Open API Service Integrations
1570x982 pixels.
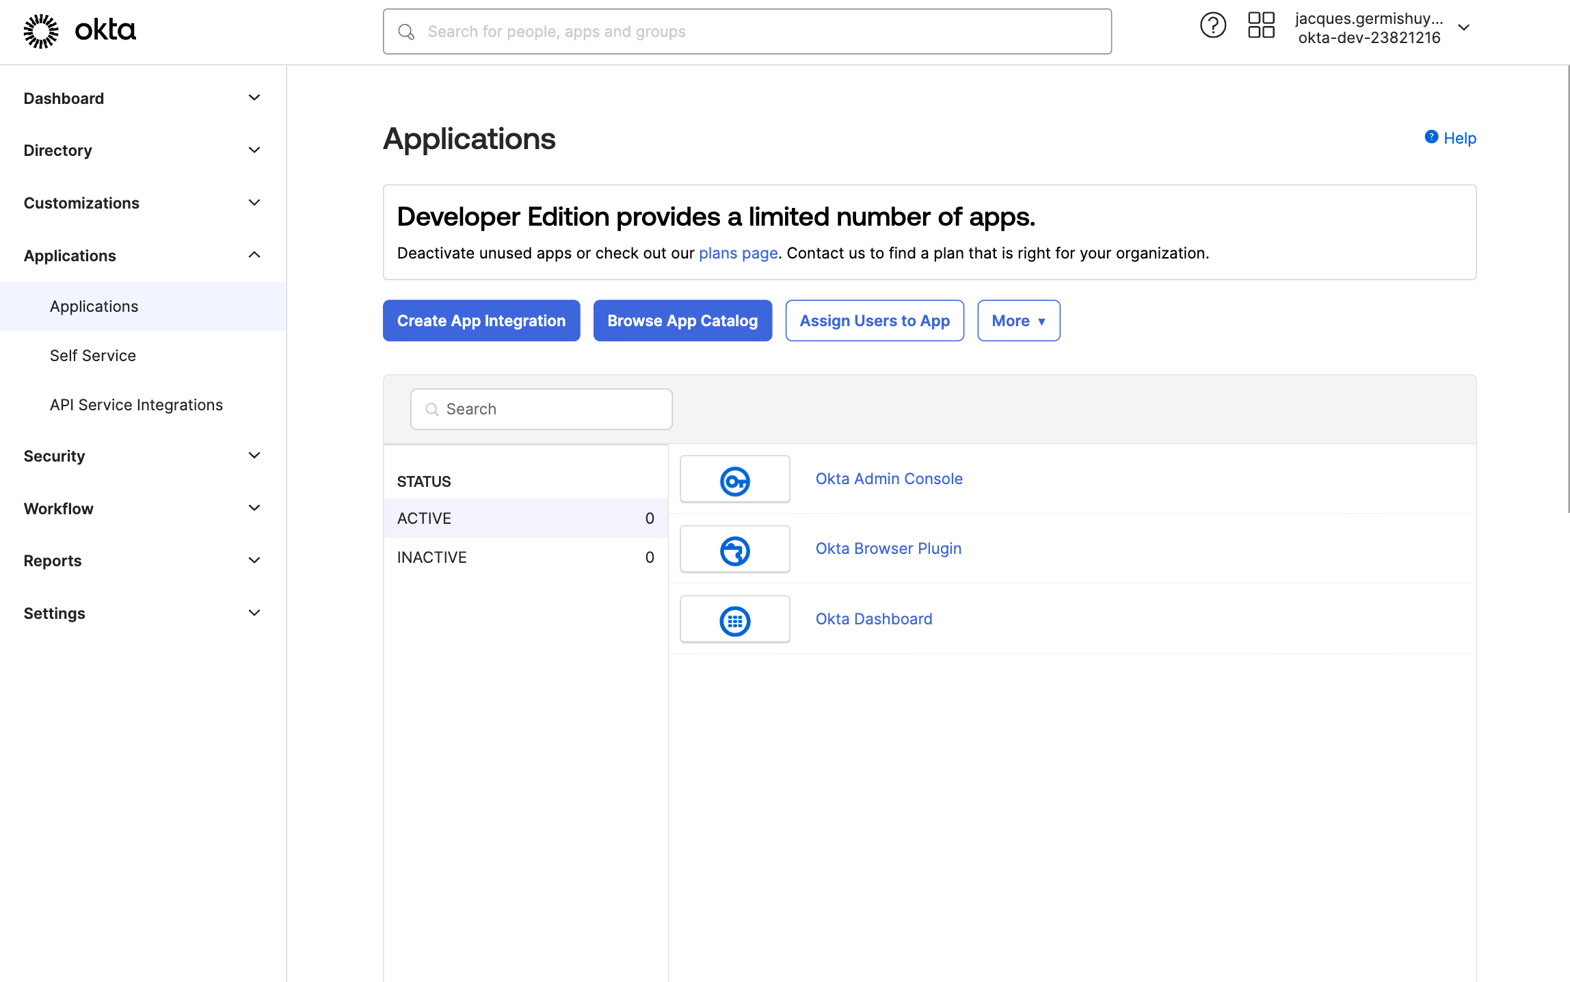[136, 404]
